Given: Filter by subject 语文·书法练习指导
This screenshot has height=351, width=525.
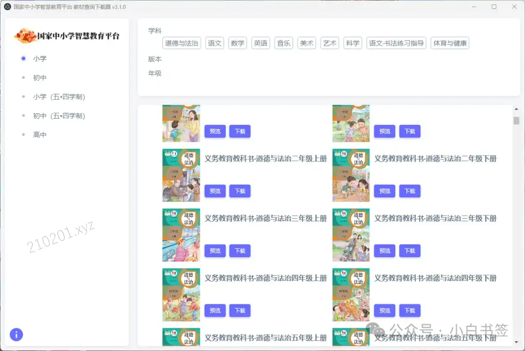Looking at the screenshot, I should click(x=396, y=43).
